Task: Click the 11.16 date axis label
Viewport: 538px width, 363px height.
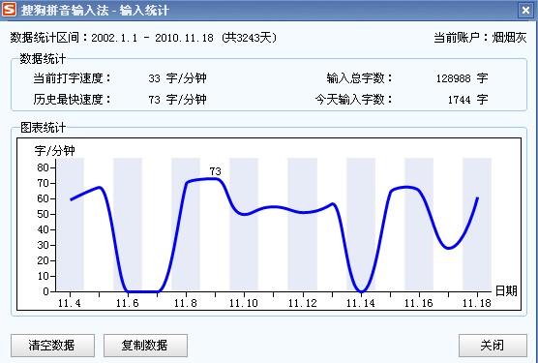Action: (419, 303)
